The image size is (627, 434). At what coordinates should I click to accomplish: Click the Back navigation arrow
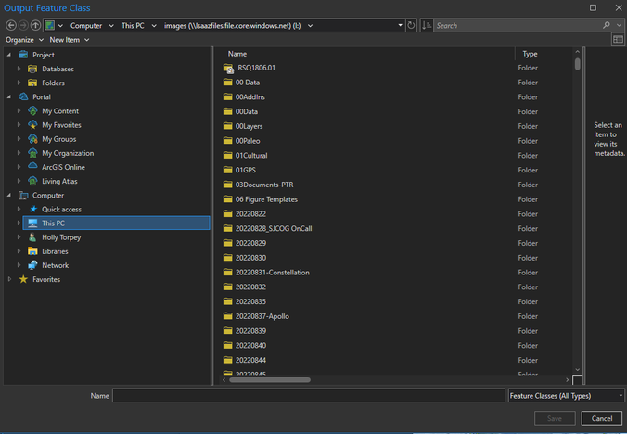11,25
